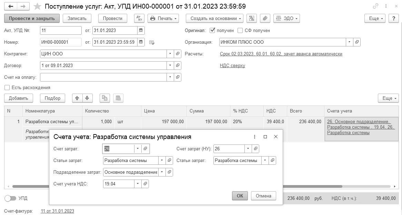Open Печать menu

(x=163, y=19)
